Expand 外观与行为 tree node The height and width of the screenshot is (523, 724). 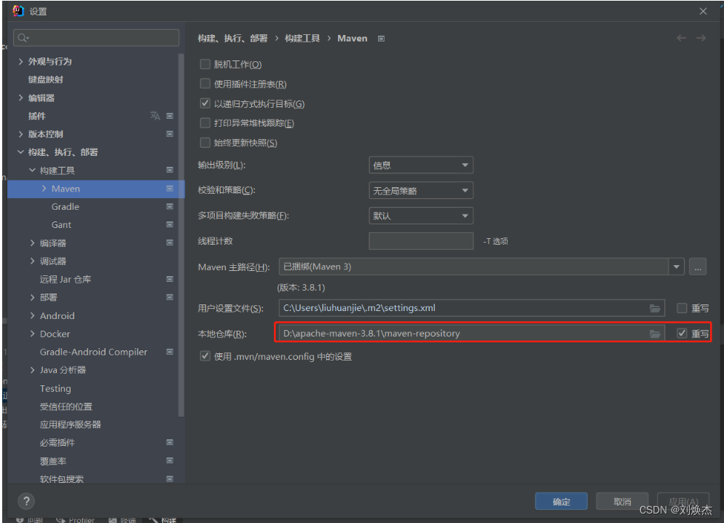click(21, 61)
